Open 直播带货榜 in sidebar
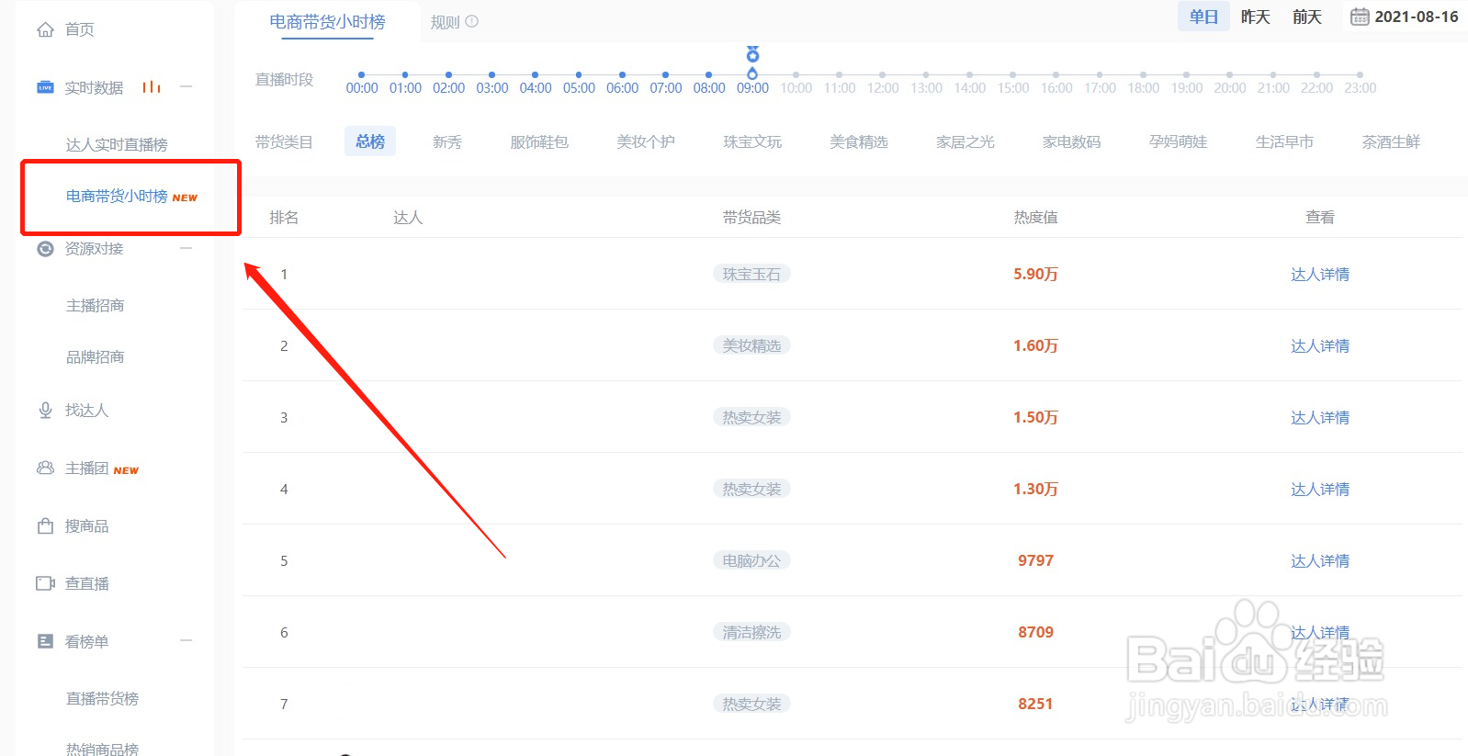This screenshot has height=756, width=1468. [102, 698]
